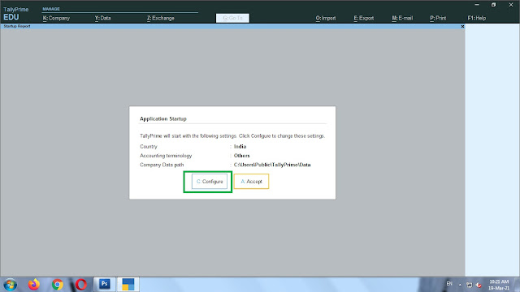Open the P: Print menu
The height and width of the screenshot is (292, 520).
[x=438, y=18]
